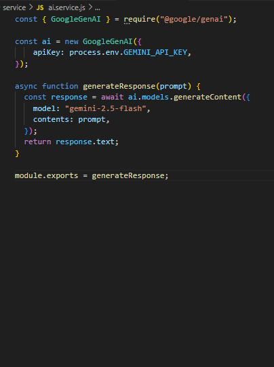
Task: Click the prompt parameter in function signature
Action: point(174,86)
